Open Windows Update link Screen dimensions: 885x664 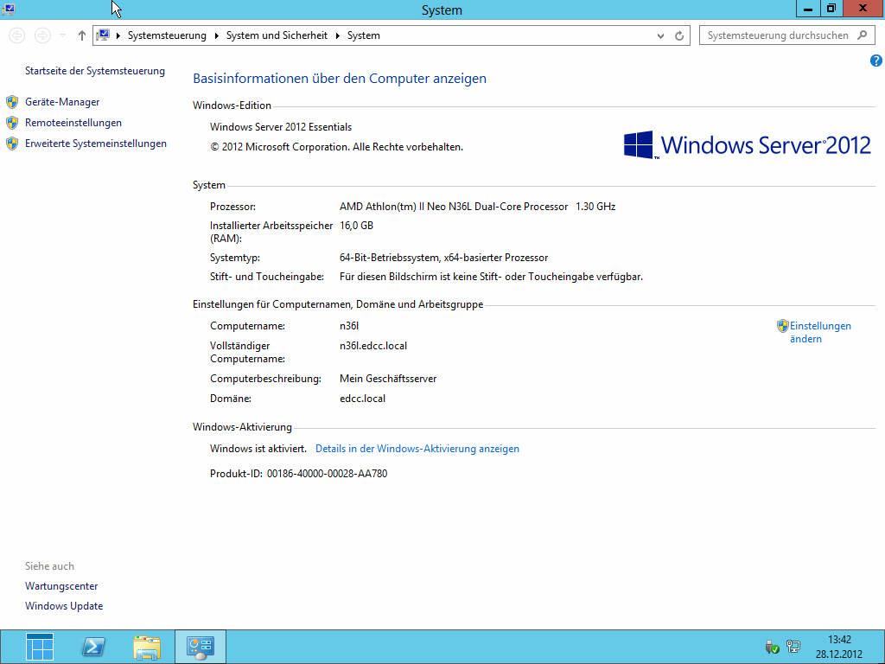click(64, 606)
